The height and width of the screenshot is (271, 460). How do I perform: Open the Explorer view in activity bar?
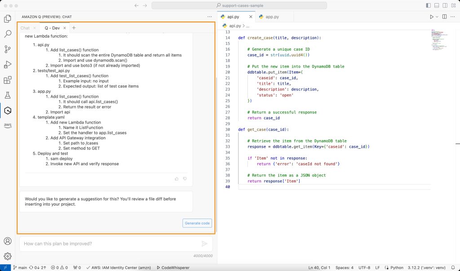coord(8,19)
